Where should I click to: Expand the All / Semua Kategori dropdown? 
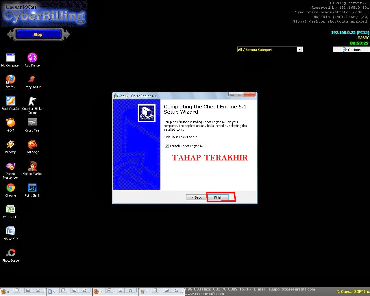pyautogui.click(x=299, y=49)
